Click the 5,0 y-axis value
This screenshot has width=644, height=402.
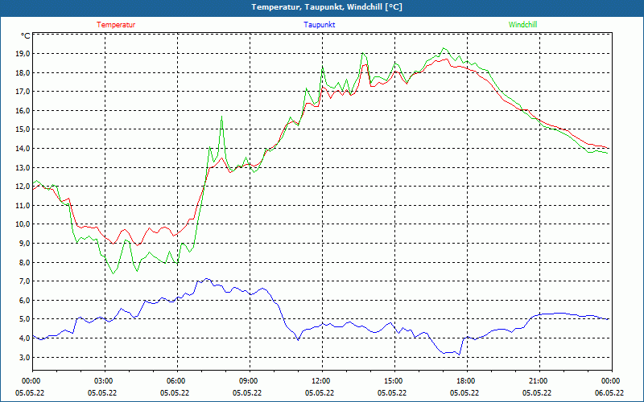[x=24, y=318]
